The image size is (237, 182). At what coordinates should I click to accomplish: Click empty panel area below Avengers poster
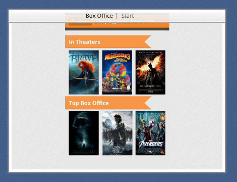pyautogui.click(x=150, y=162)
